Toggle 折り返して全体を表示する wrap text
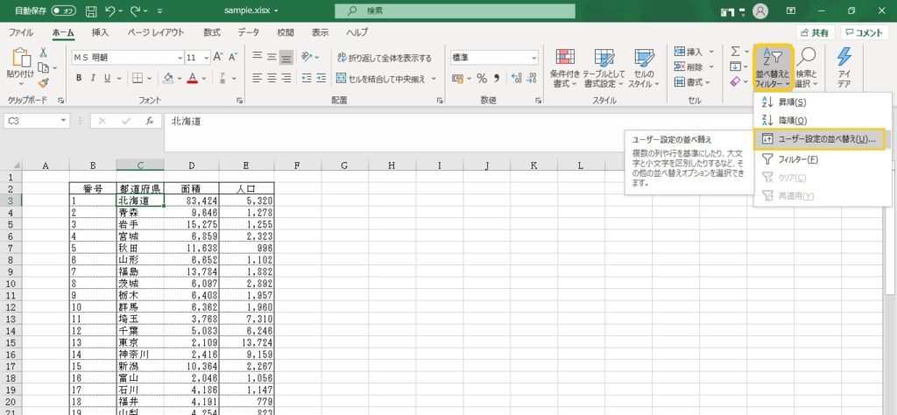Viewport: 897px width, 415px height. pyautogui.click(x=384, y=58)
